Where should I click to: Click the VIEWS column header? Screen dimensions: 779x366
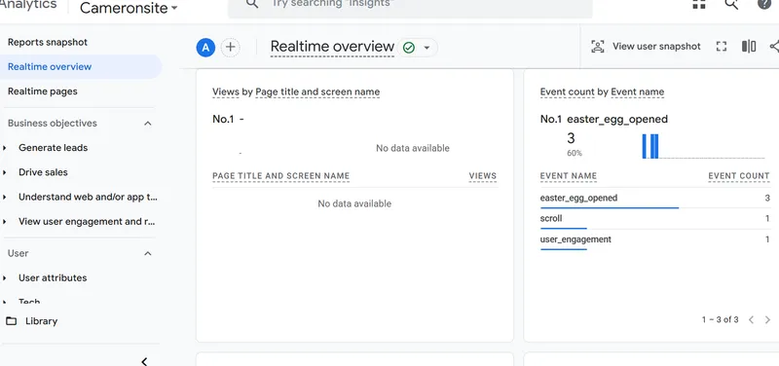pos(482,176)
